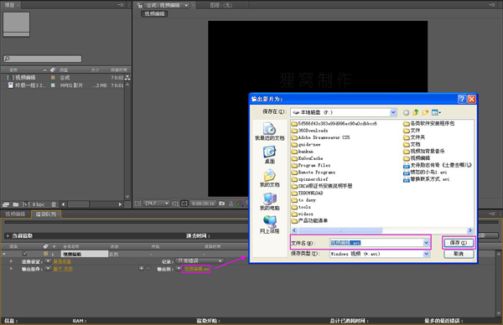Select the 视频编辑 folder in file list
503x325 pixels.
417,158
